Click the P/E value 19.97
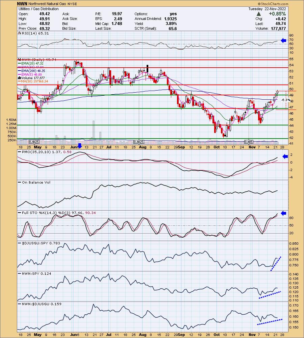This screenshot has height=338, width=304. pos(117,14)
